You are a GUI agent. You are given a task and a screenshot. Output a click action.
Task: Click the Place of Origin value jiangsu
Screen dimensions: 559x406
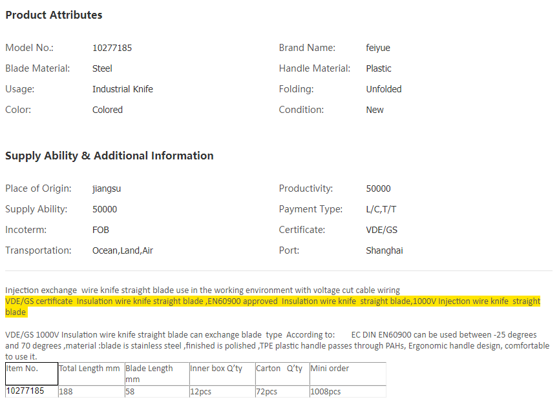click(107, 188)
